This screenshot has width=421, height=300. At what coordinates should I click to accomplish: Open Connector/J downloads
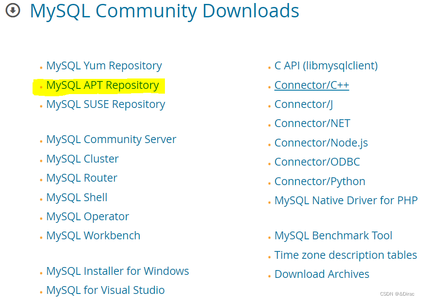coord(304,104)
